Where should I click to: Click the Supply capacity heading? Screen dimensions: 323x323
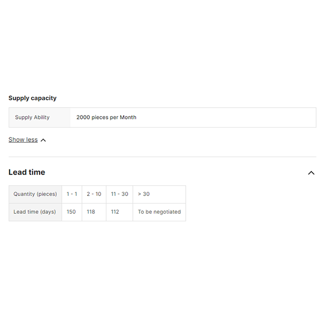click(x=32, y=98)
